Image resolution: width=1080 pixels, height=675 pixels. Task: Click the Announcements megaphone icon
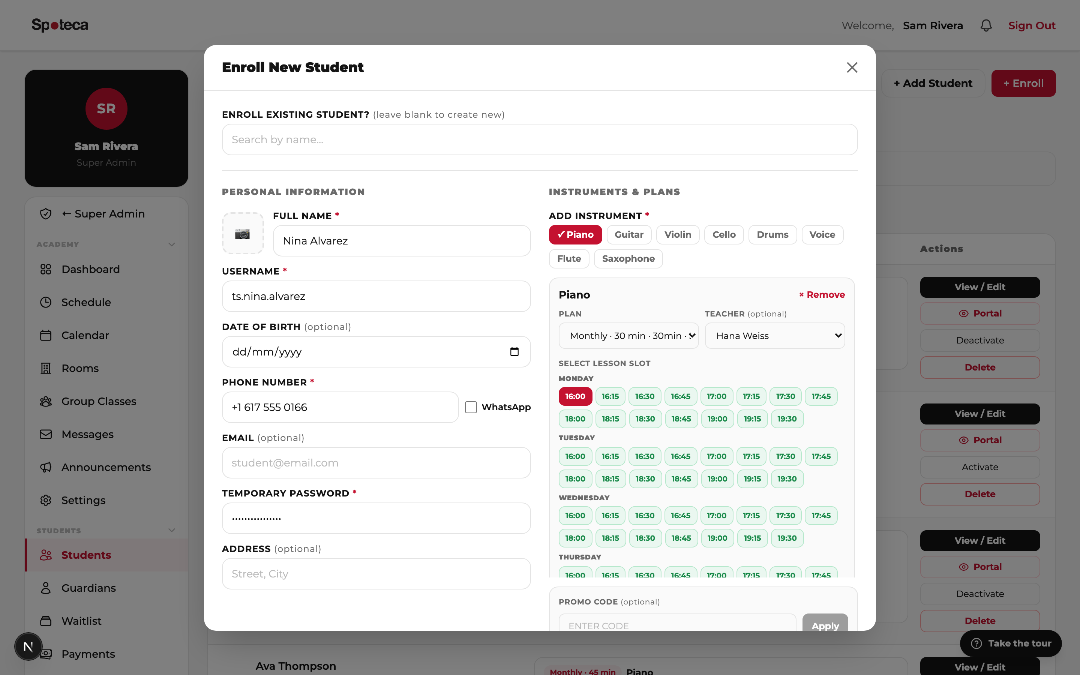coord(45,467)
